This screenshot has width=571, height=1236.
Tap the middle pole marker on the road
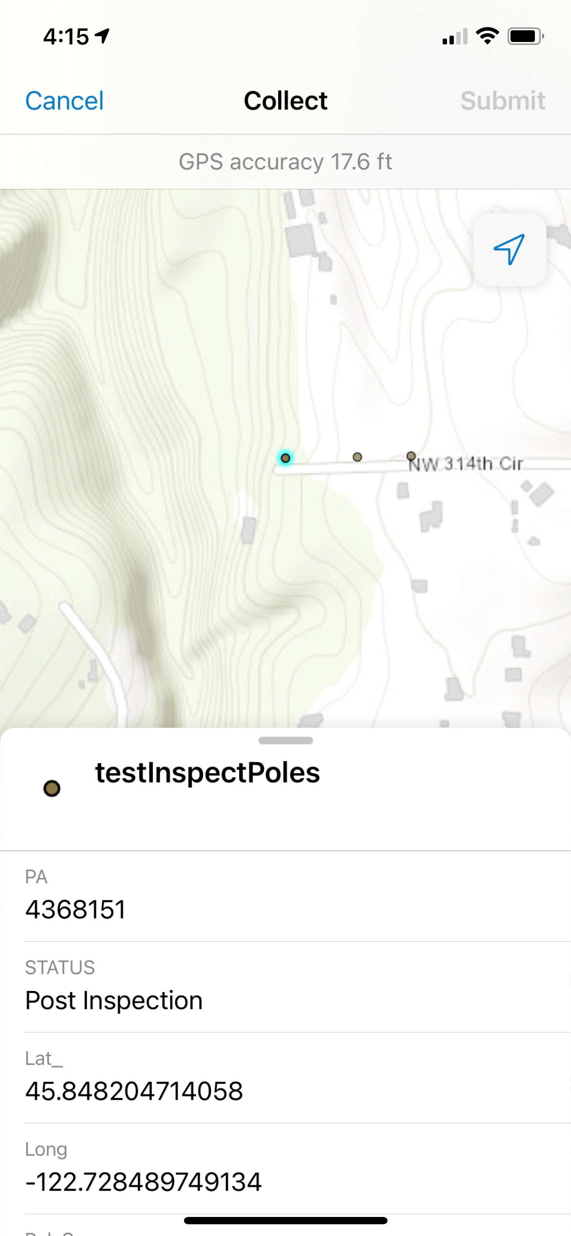[x=357, y=457]
